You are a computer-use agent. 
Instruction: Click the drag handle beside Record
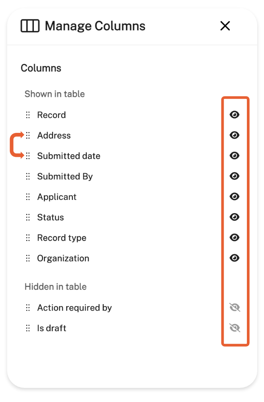[x=28, y=115]
